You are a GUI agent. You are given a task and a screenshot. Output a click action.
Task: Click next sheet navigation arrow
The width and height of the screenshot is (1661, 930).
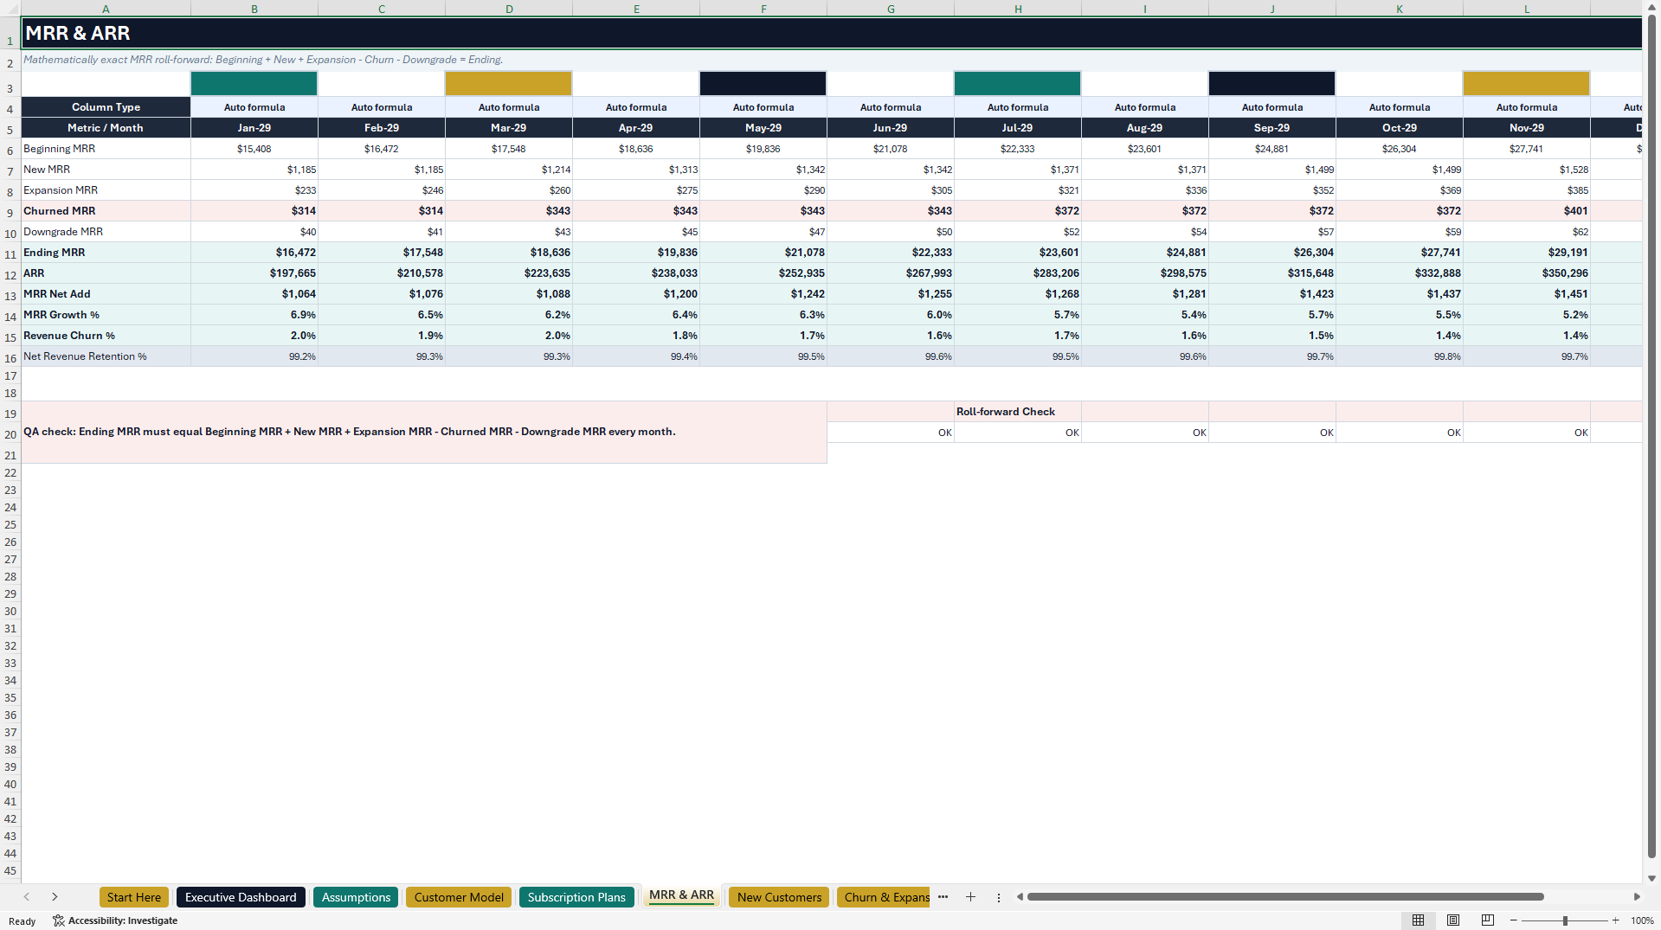click(55, 897)
